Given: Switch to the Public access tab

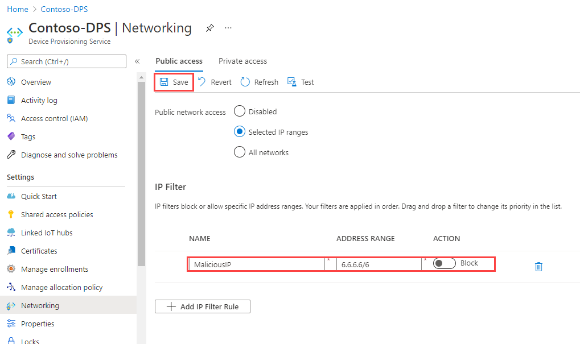Looking at the screenshot, I should [179, 61].
